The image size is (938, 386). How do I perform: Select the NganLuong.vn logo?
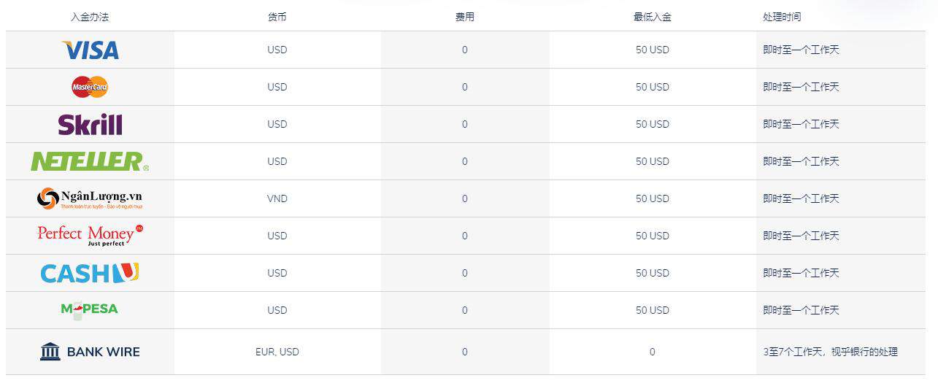point(90,198)
